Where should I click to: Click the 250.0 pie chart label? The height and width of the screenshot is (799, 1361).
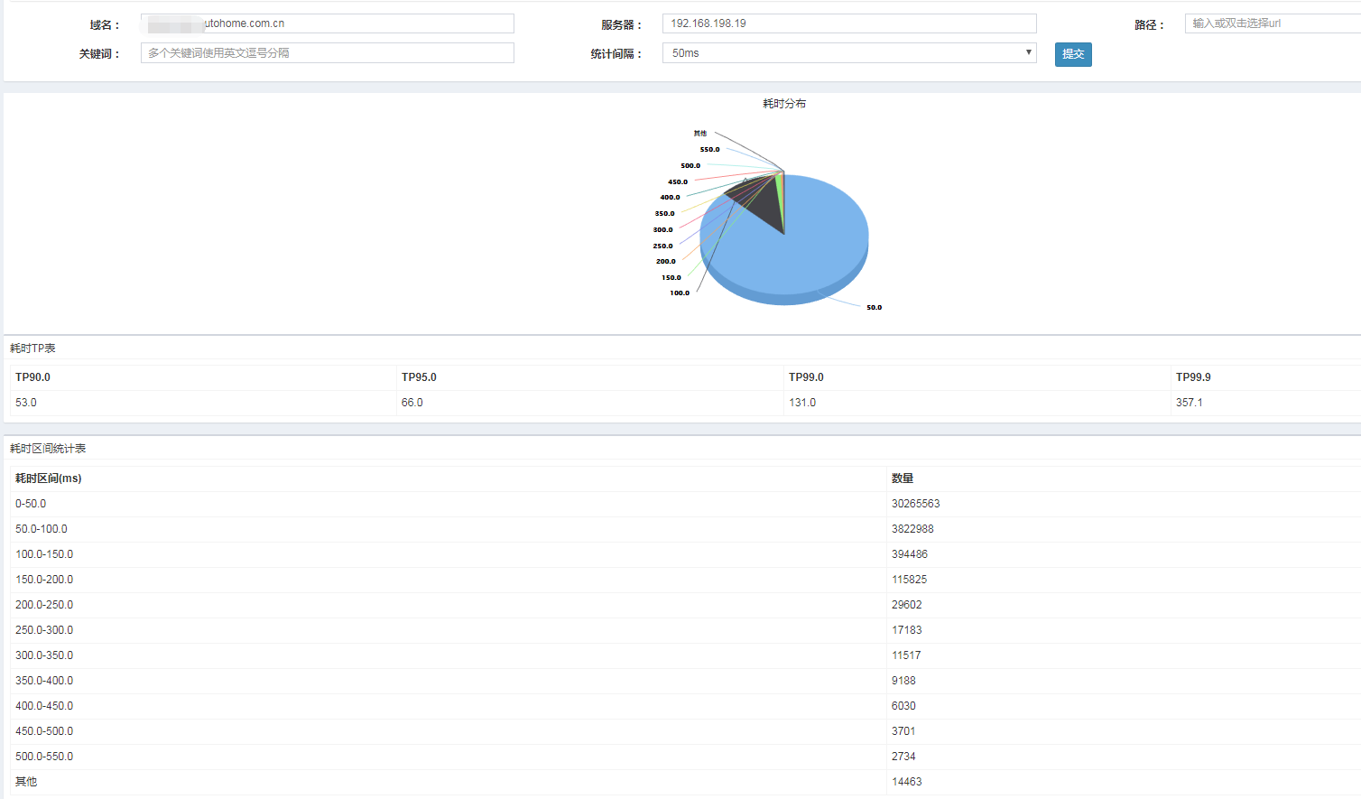pyautogui.click(x=663, y=246)
